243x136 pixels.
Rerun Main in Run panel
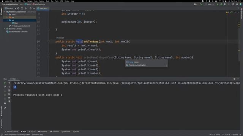pyautogui.click(x=5, y=83)
